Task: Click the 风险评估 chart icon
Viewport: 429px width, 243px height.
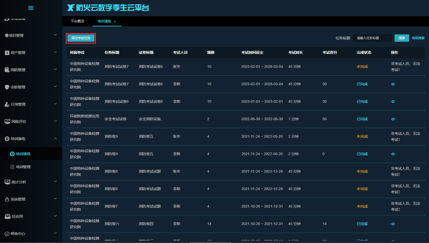Action: pos(7,121)
